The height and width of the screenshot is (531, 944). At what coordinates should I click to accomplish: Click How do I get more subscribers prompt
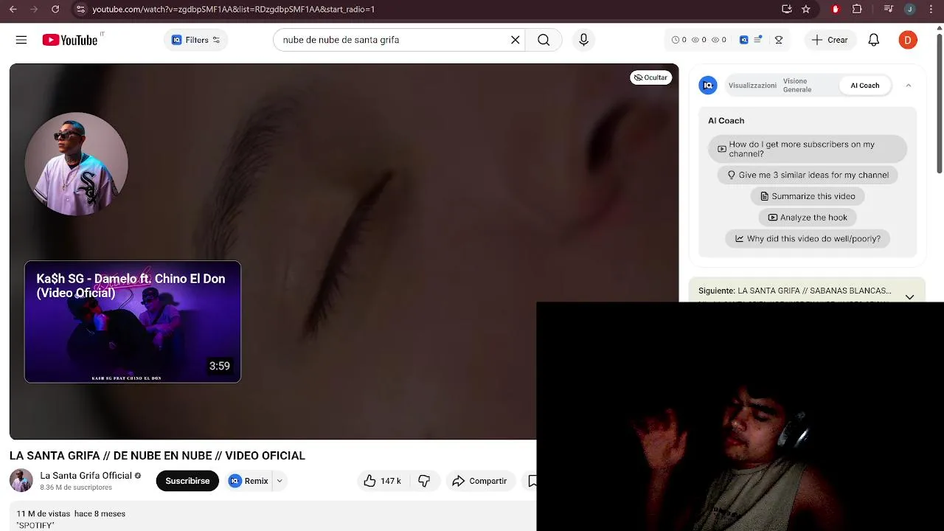808,149
